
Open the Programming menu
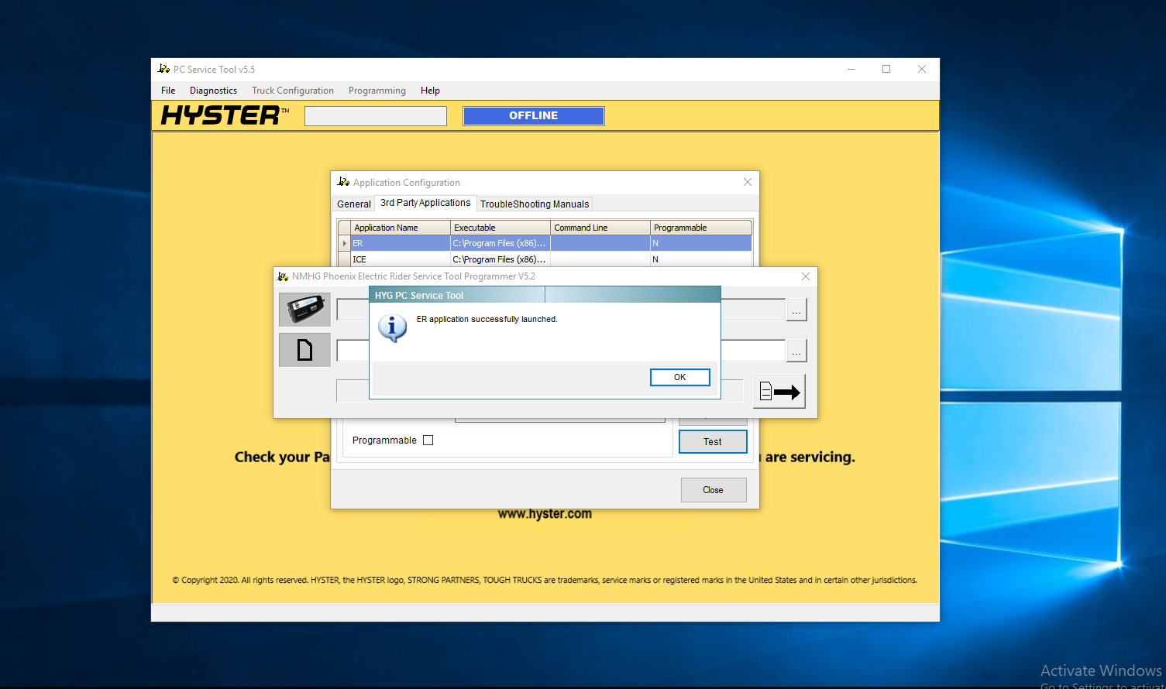tap(377, 91)
